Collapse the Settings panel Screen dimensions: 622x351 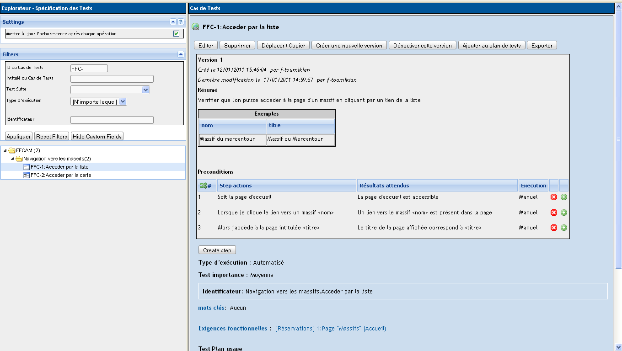173,21
